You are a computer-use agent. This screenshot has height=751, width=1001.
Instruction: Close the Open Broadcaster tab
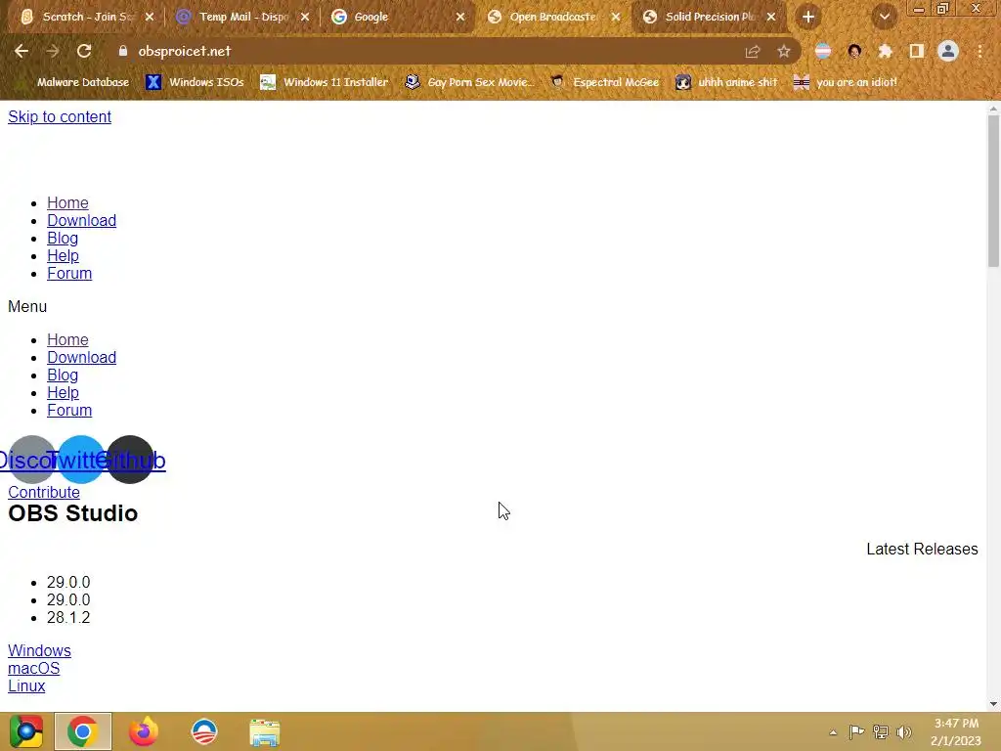[616, 18]
